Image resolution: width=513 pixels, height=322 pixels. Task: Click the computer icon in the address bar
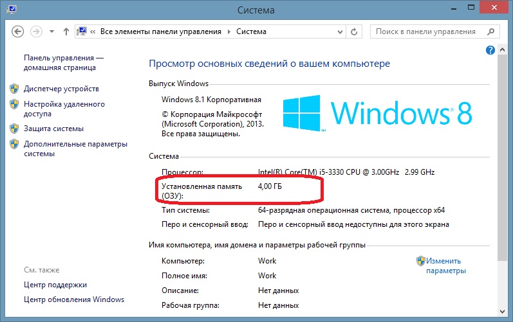click(82, 31)
